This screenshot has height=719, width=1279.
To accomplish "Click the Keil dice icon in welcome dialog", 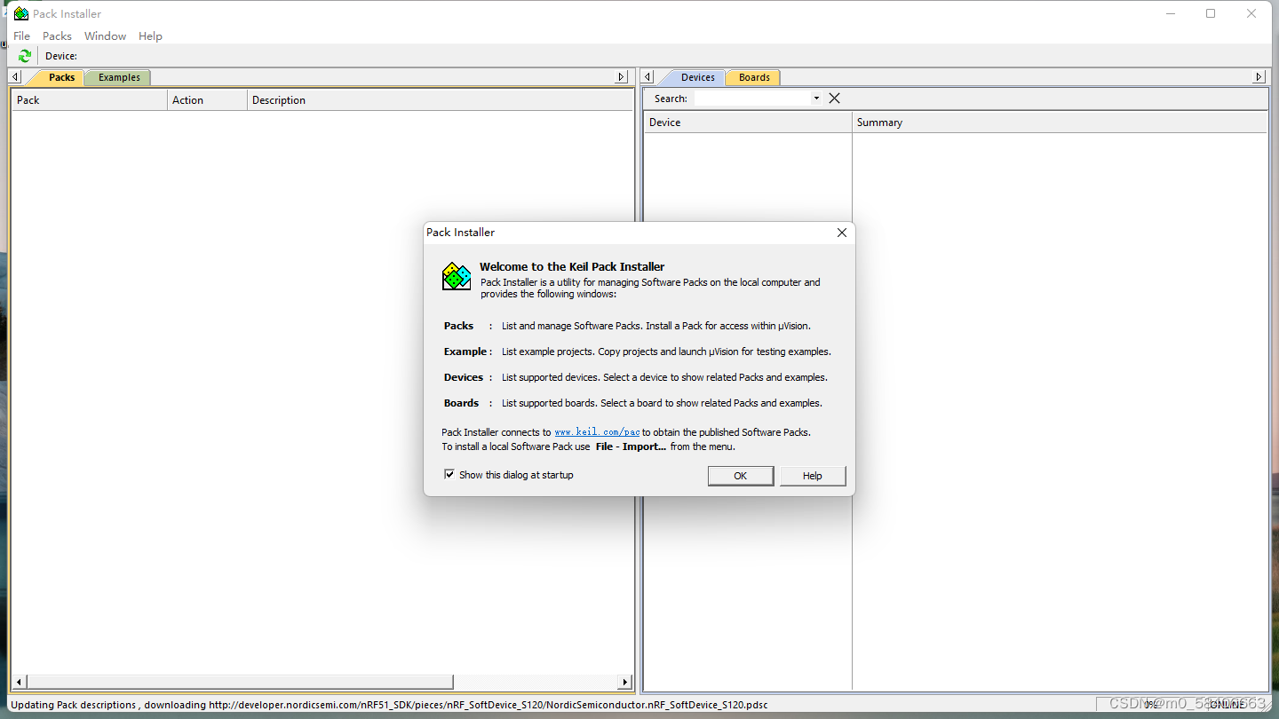I will coord(457,276).
